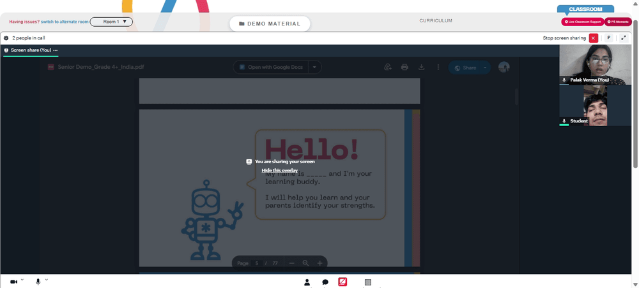Click the scrollbar down arrow at page bottom
The width and height of the screenshot is (639, 288).
(x=635, y=284)
